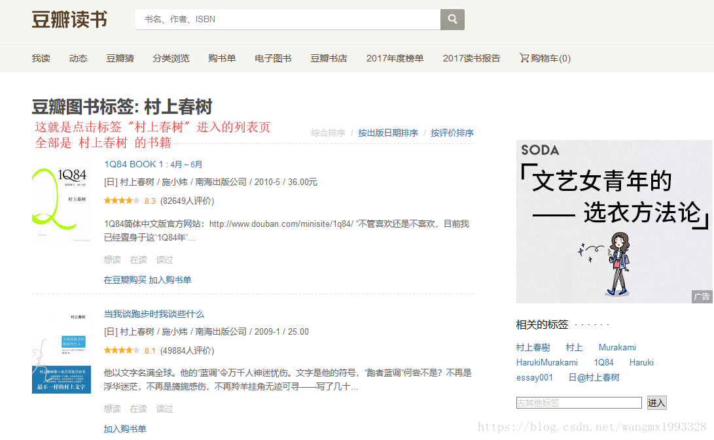Open related tag 日@村上春树
The height and width of the screenshot is (440, 714).
coord(594,378)
